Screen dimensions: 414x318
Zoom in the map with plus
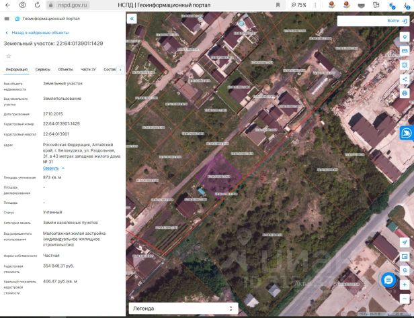(405, 285)
